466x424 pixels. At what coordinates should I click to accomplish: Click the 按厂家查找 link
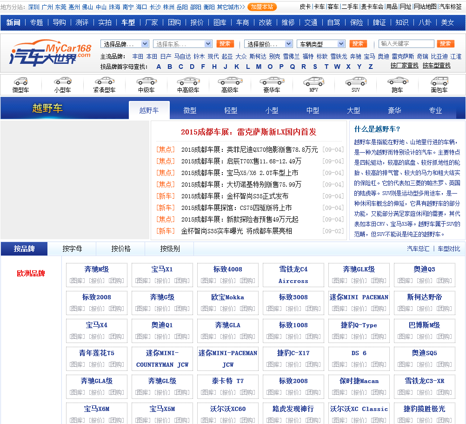coord(404,66)
